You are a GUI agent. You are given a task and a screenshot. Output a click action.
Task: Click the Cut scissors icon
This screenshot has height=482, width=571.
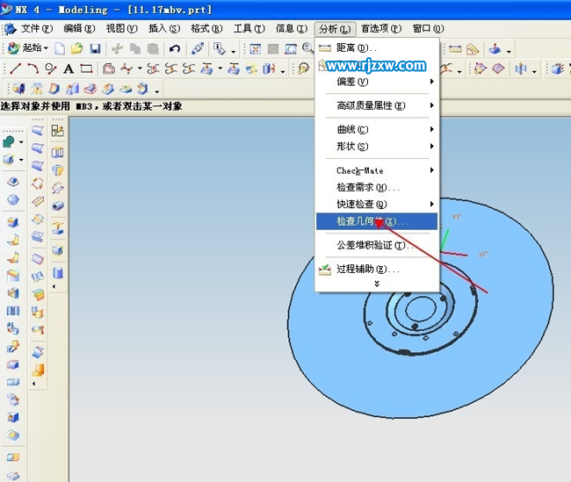point(117,49)
